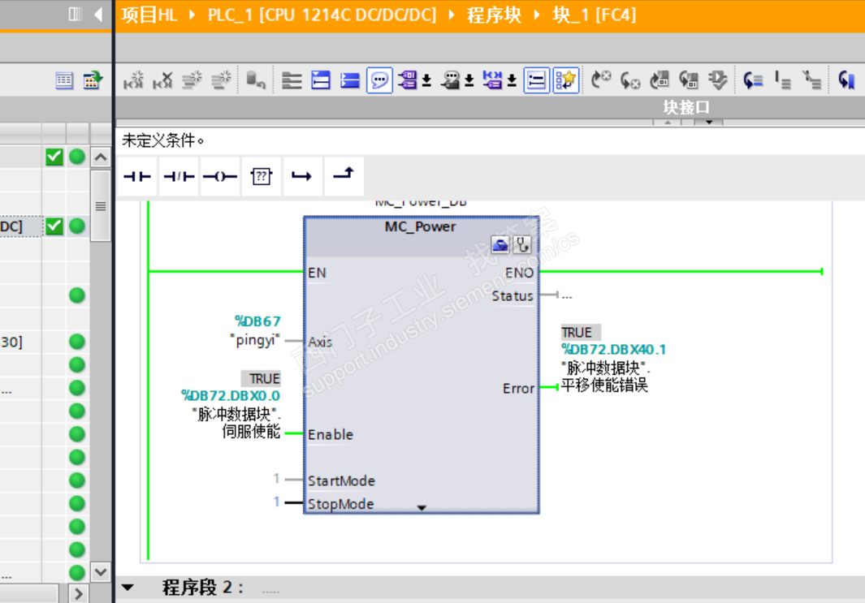The image size is (865, 603).
Task: Collapse 程序段 2 network header
Action: [x=128, y=588]
